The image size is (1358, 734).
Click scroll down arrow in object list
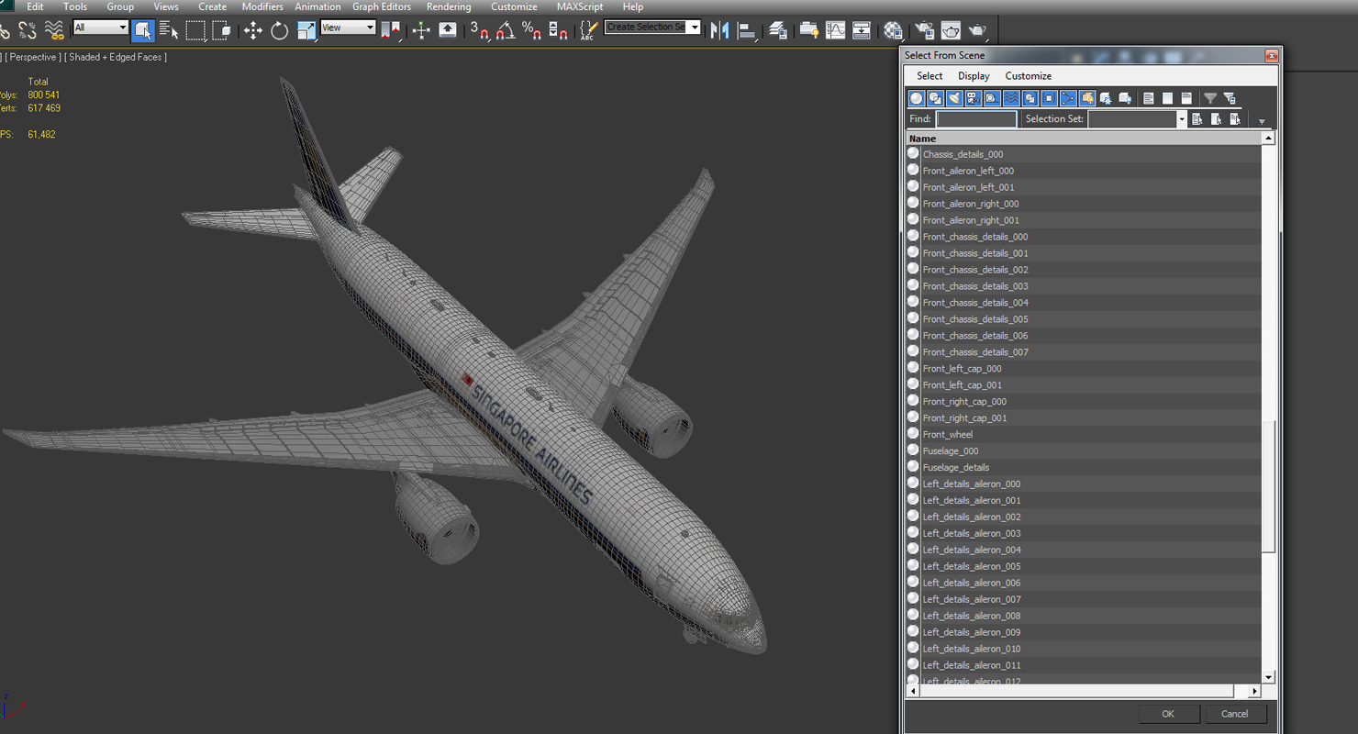pos(1268,677)
